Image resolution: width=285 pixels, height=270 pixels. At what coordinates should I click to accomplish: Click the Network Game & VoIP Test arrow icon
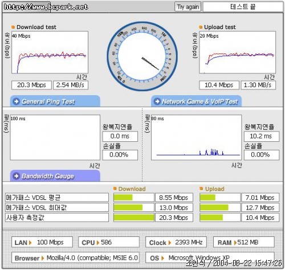157,101
